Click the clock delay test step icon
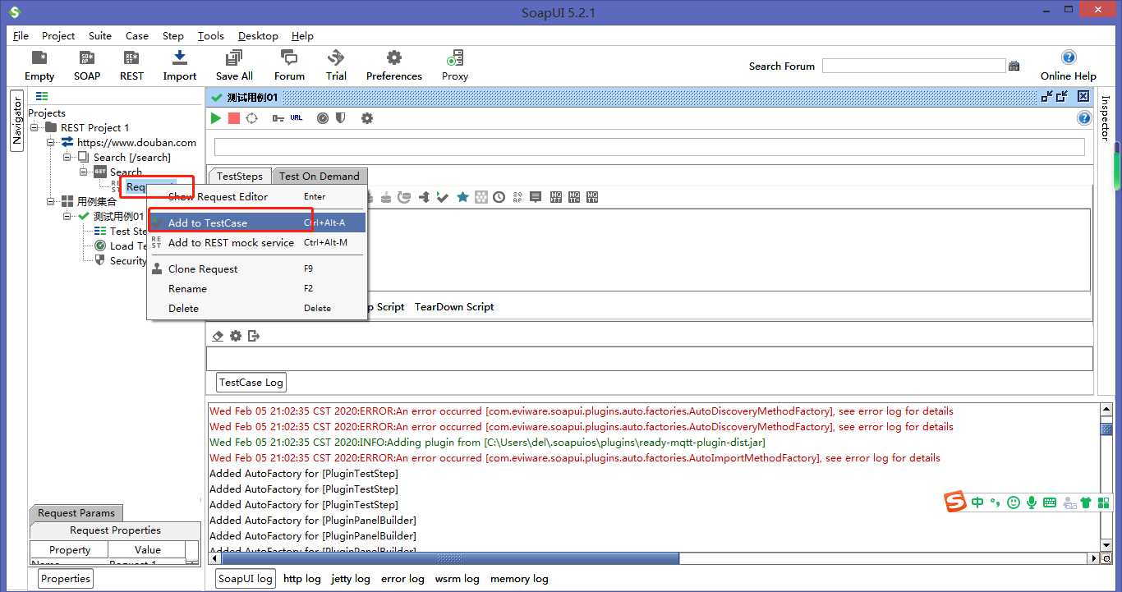The height and width of the screenshot is (592, 1122). (x=499, y=197)
